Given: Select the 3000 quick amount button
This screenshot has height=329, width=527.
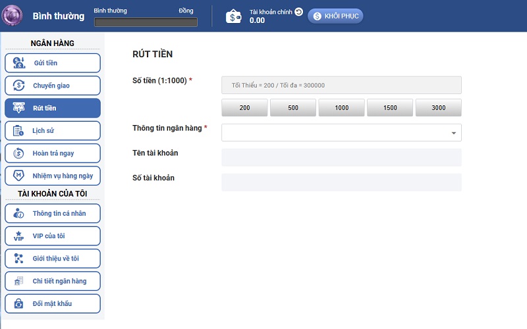Looking at the screenshot, I should coord(439,108).
